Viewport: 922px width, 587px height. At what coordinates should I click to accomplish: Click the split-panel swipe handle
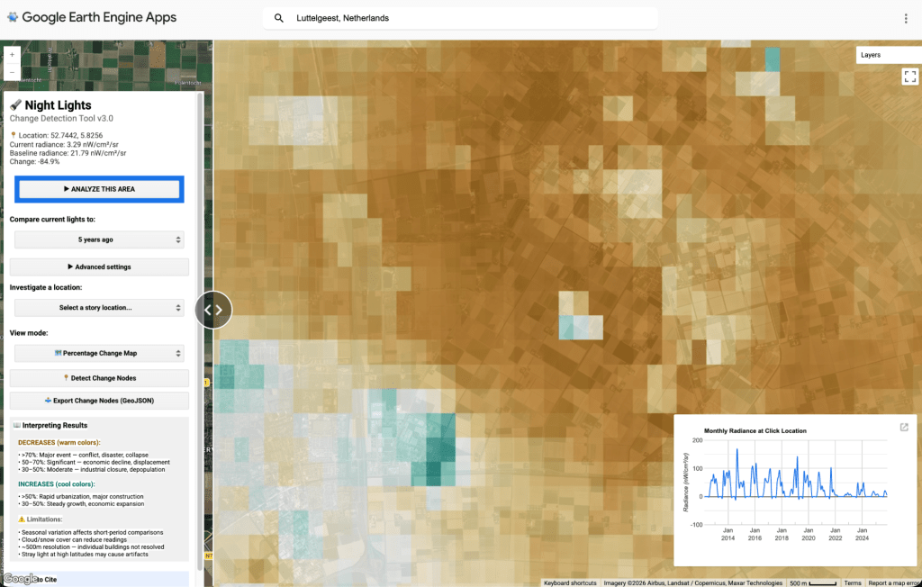point(213,310)
